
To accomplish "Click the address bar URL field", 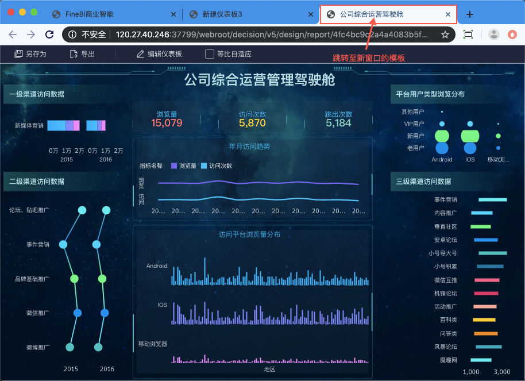I will (x=272, y=34).
